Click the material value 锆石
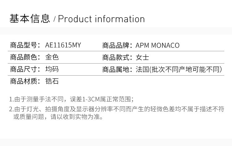This screenshot has height=146, width=232. coord(52,81)
